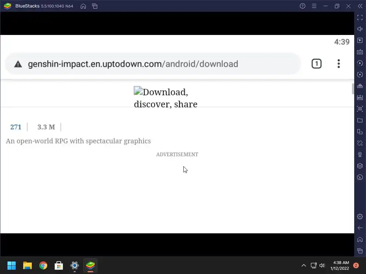The height and width of the screenshot is (274, 366).
Task: Collapse the BlueStacks side toolbar
Action: pos(360,6)
